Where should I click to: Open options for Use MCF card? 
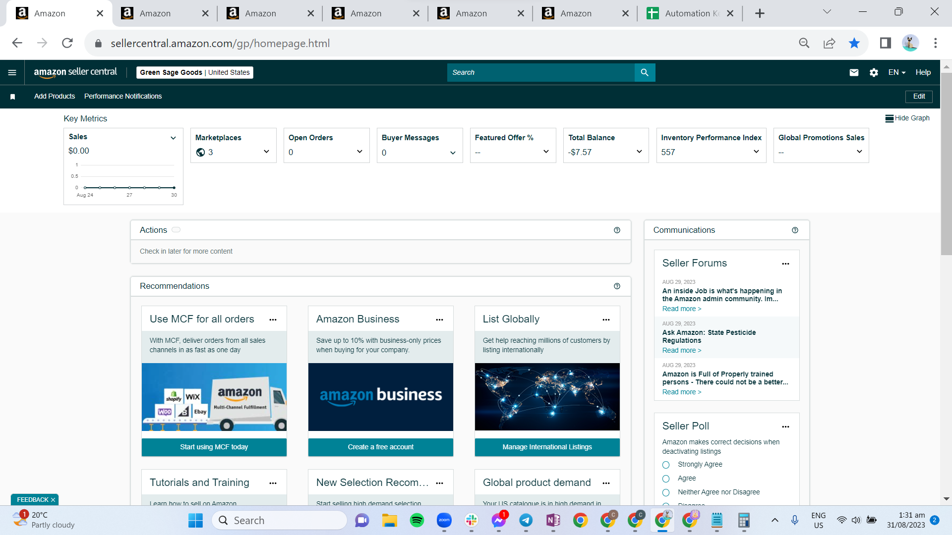click(273, 320)
